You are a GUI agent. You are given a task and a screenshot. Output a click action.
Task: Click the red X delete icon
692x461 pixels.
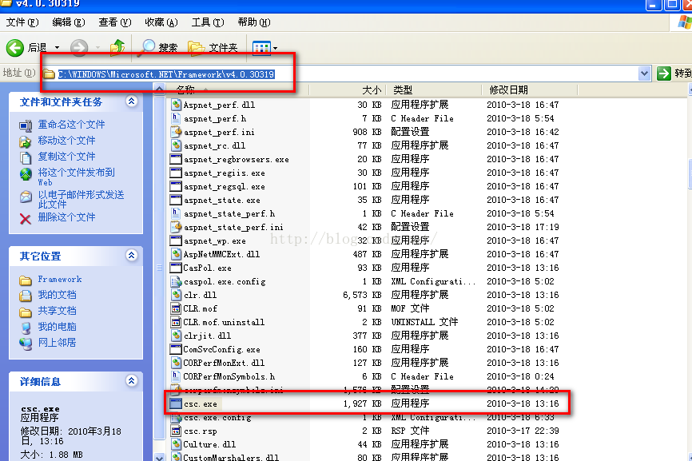tap(25, 219)
